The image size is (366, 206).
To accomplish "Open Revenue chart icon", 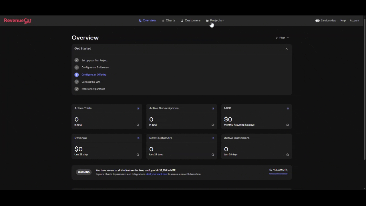I will pos(138,138).
